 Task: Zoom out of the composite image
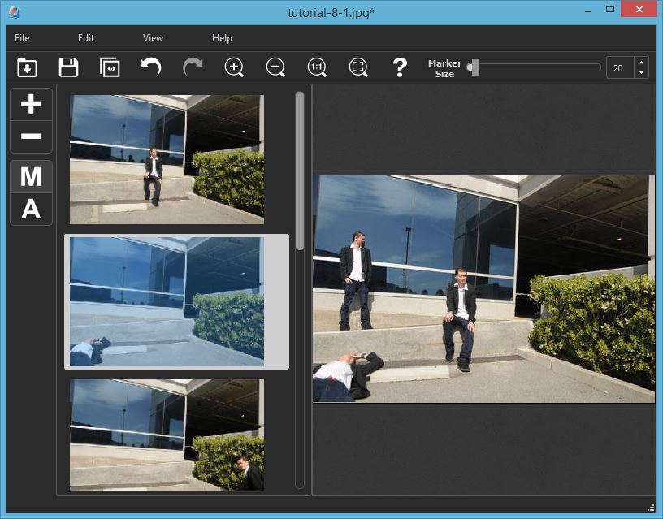275,67
